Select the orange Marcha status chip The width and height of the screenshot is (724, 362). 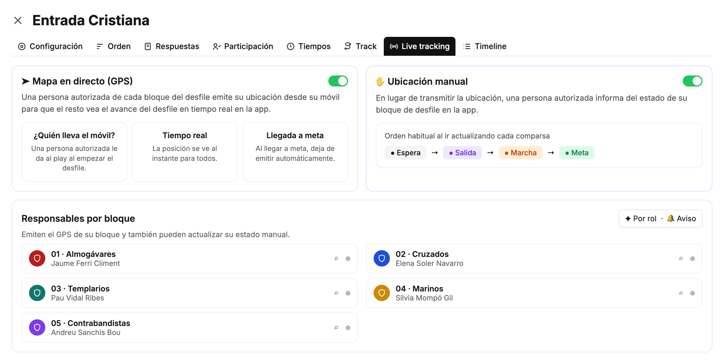(x=521, y=153)
